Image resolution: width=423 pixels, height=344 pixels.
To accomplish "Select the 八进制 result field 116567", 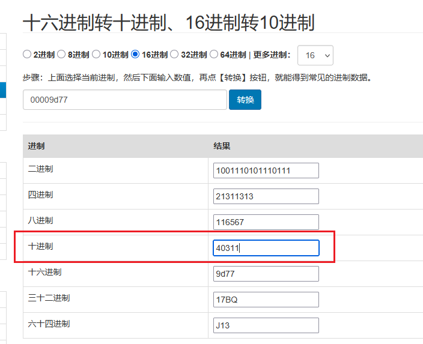I will pos(266,222).
